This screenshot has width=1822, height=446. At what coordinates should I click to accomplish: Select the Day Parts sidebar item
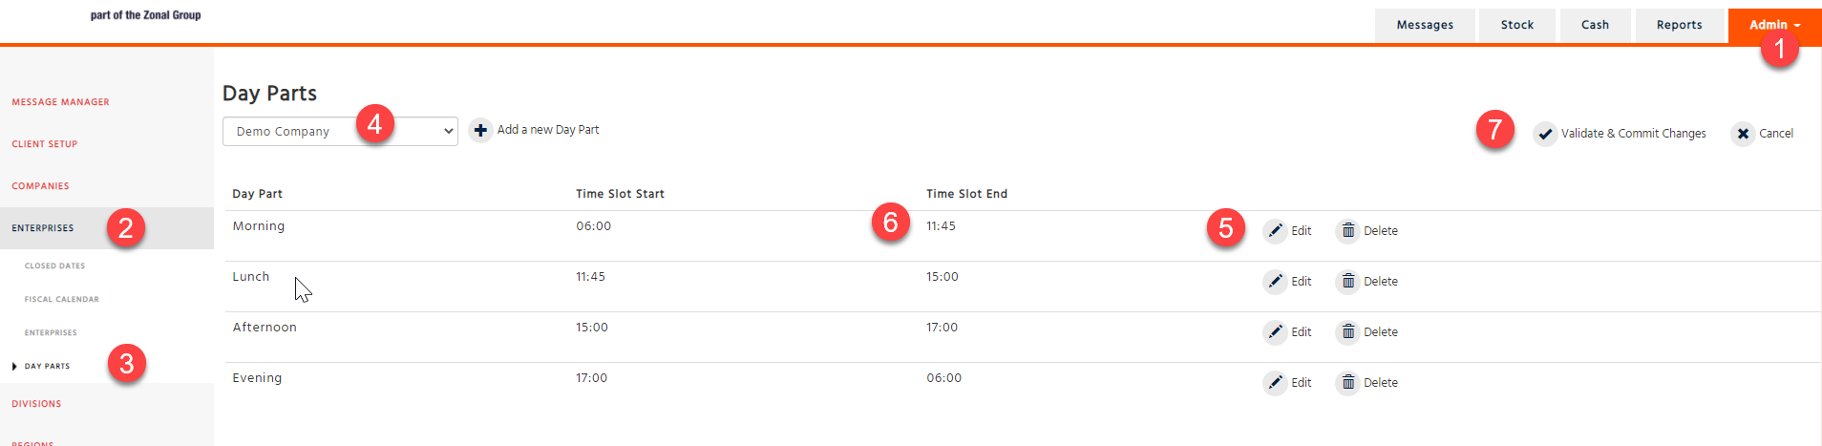pos(47,367)
